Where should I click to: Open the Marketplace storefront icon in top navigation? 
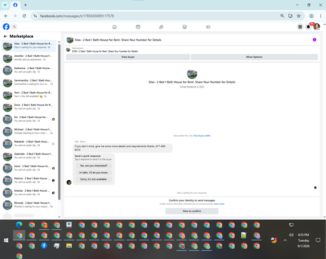(185, 27)
